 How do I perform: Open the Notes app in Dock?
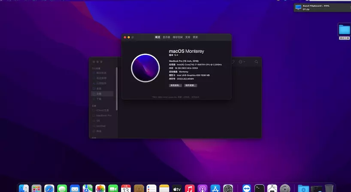(164, 189)
